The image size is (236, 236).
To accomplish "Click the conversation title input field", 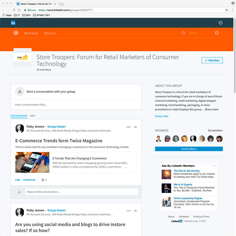I will (x=76, y=105).
